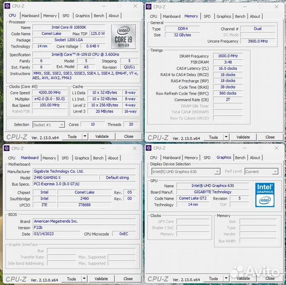Open Socket #1 selection dropdown
The height and width of the screenshot is (285, 286).
coord(49,125)
